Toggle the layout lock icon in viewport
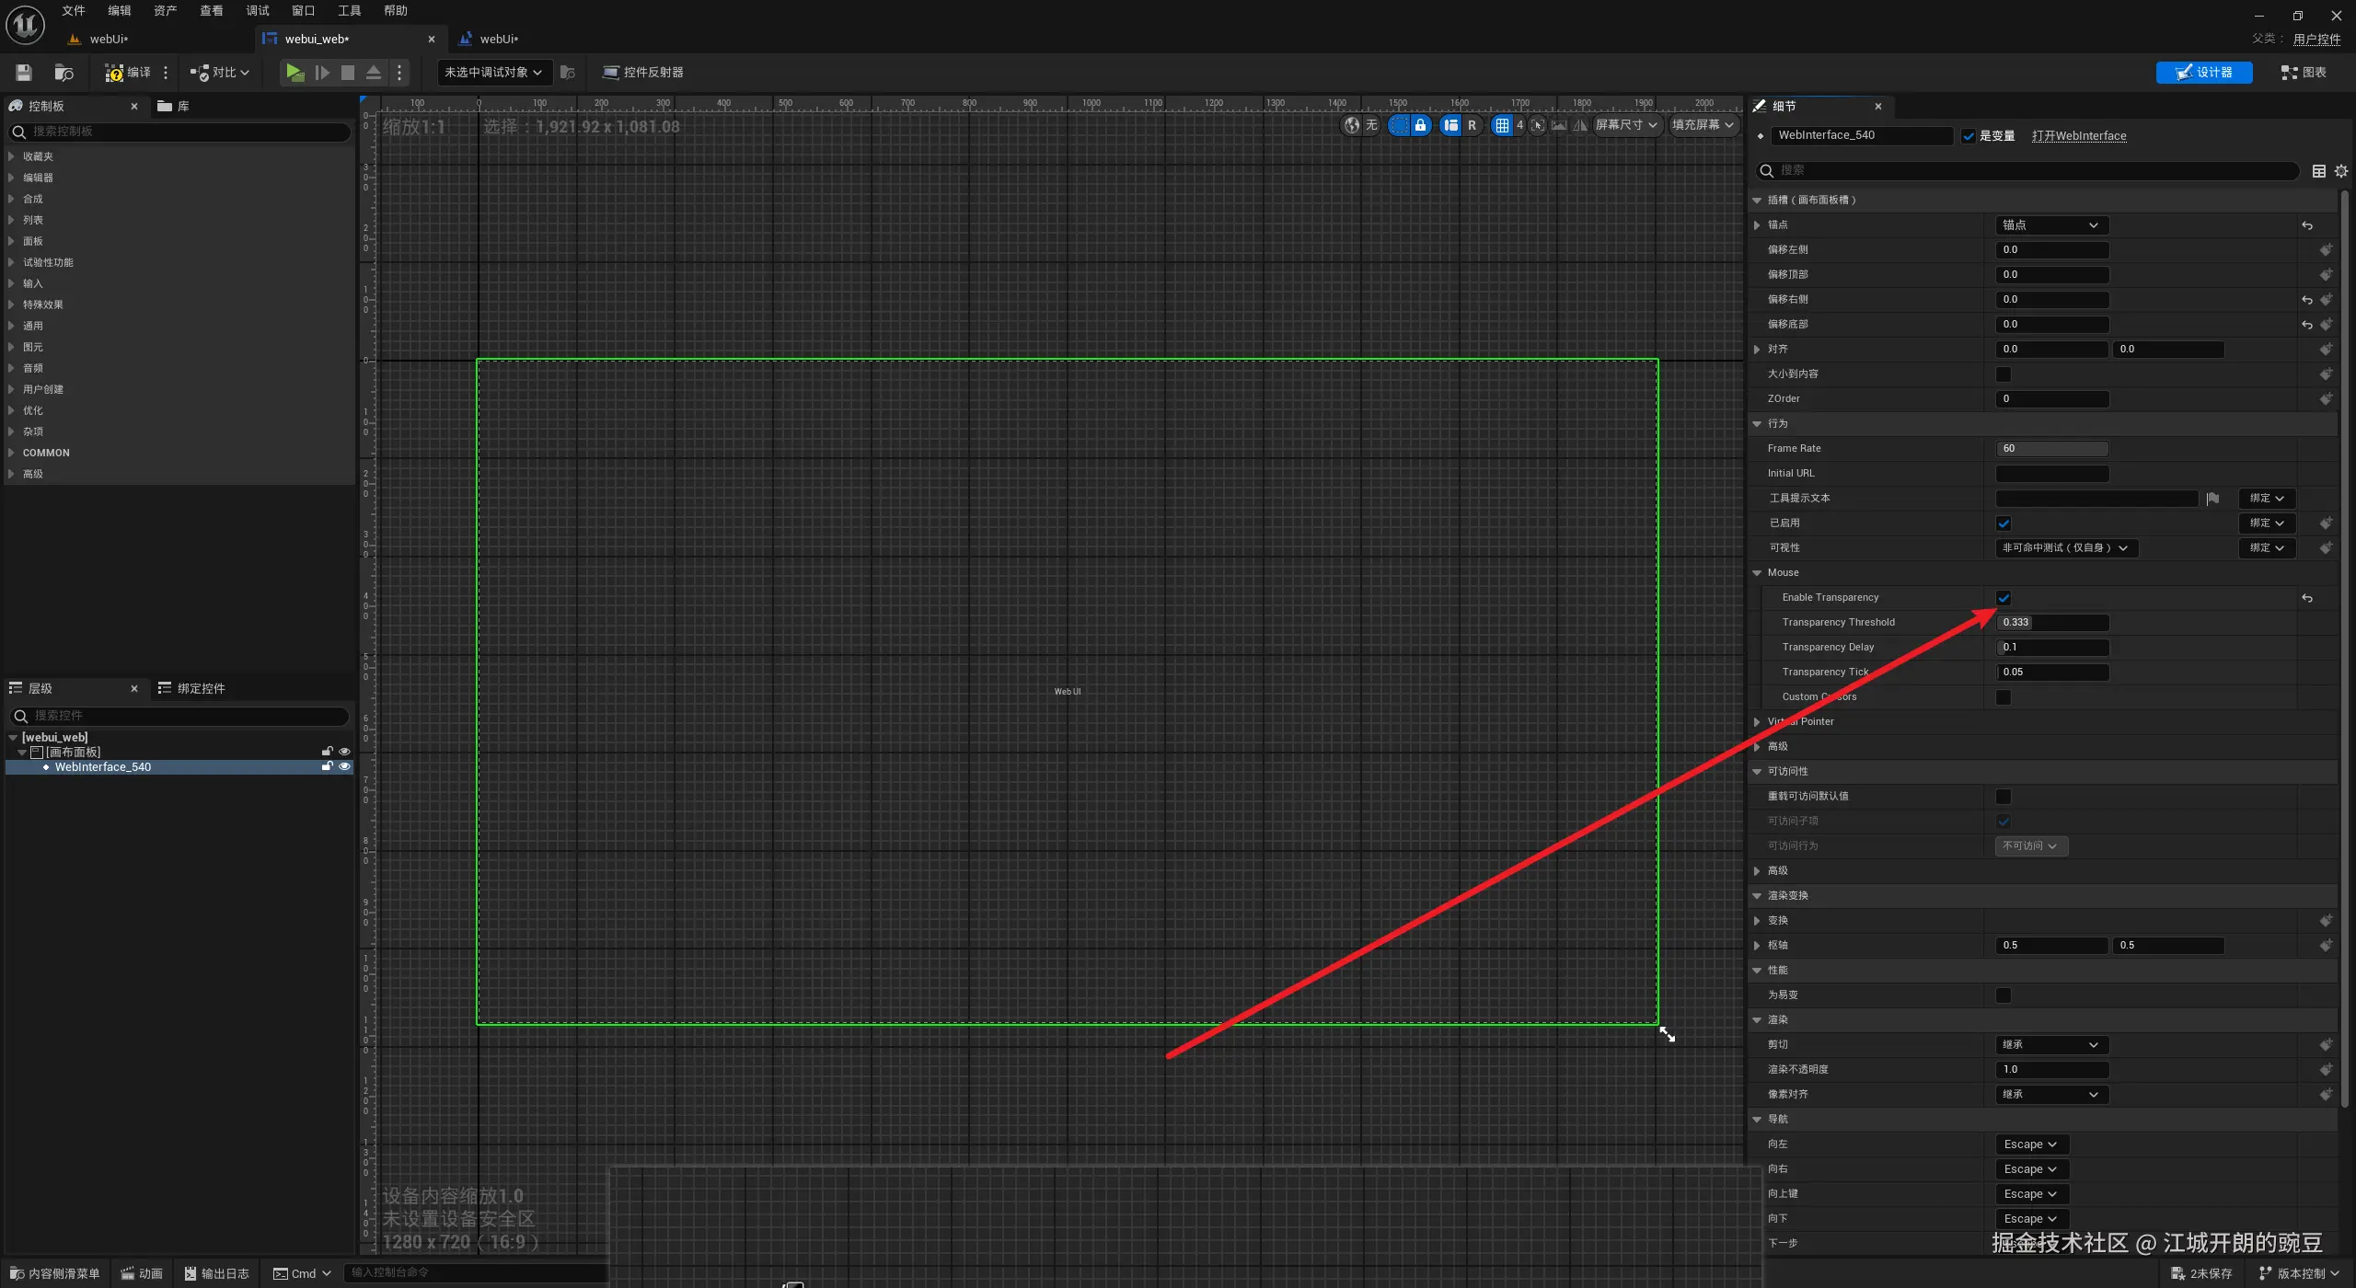2356x1288 pixels. point(1420,125)
